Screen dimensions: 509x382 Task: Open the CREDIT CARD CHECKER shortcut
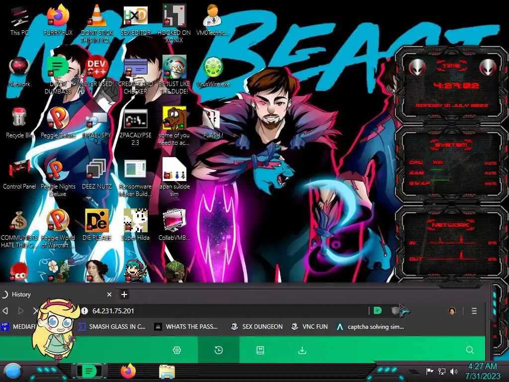pos(135,75)
